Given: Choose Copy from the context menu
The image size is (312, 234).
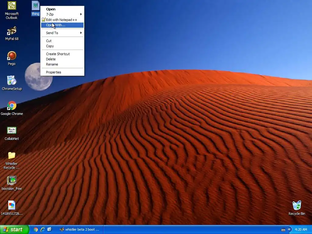Looking at the screenshot, I should coord(62,46).
